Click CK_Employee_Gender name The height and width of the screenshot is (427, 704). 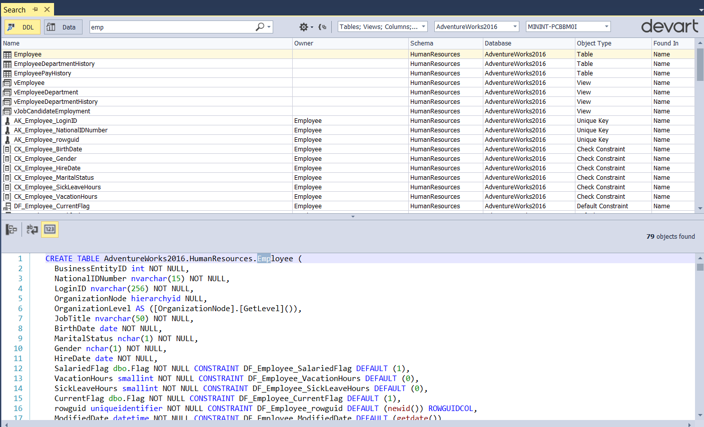(x=45, y=159)
